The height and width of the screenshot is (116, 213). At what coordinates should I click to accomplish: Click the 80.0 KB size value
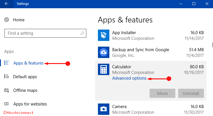[x=197, y=67]
